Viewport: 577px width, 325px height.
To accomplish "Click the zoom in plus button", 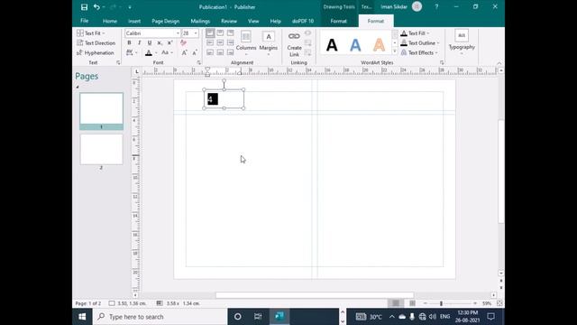I will 475,303.
